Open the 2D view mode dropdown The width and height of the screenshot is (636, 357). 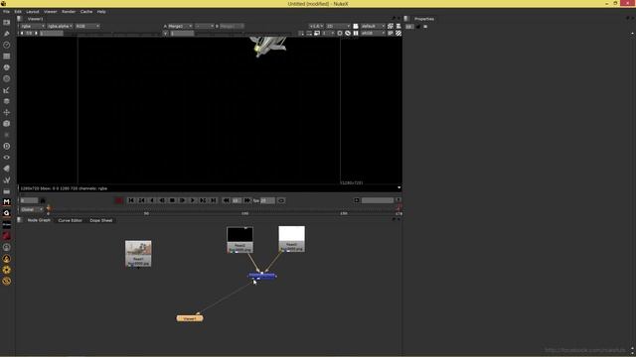tap(338, 26)
